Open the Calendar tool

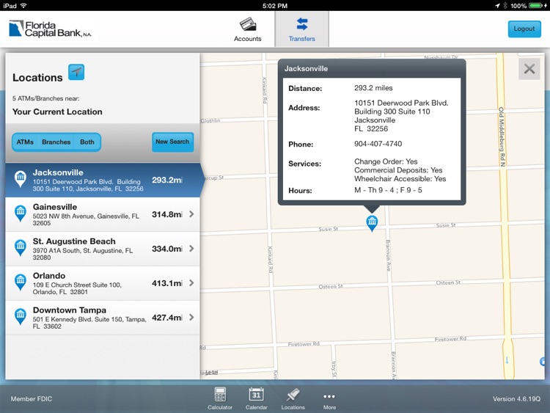tap(257, 398)
